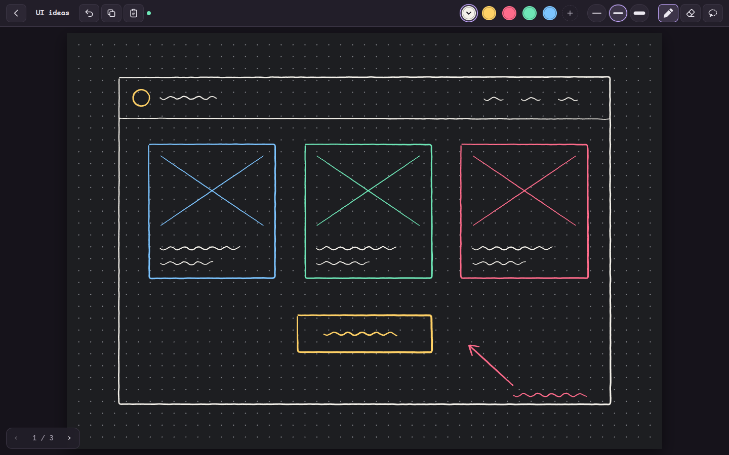Image resolution: width=729 pixels, height=455 pixels.
Task: Pick the pink color swatch
Action: (509, 13)
